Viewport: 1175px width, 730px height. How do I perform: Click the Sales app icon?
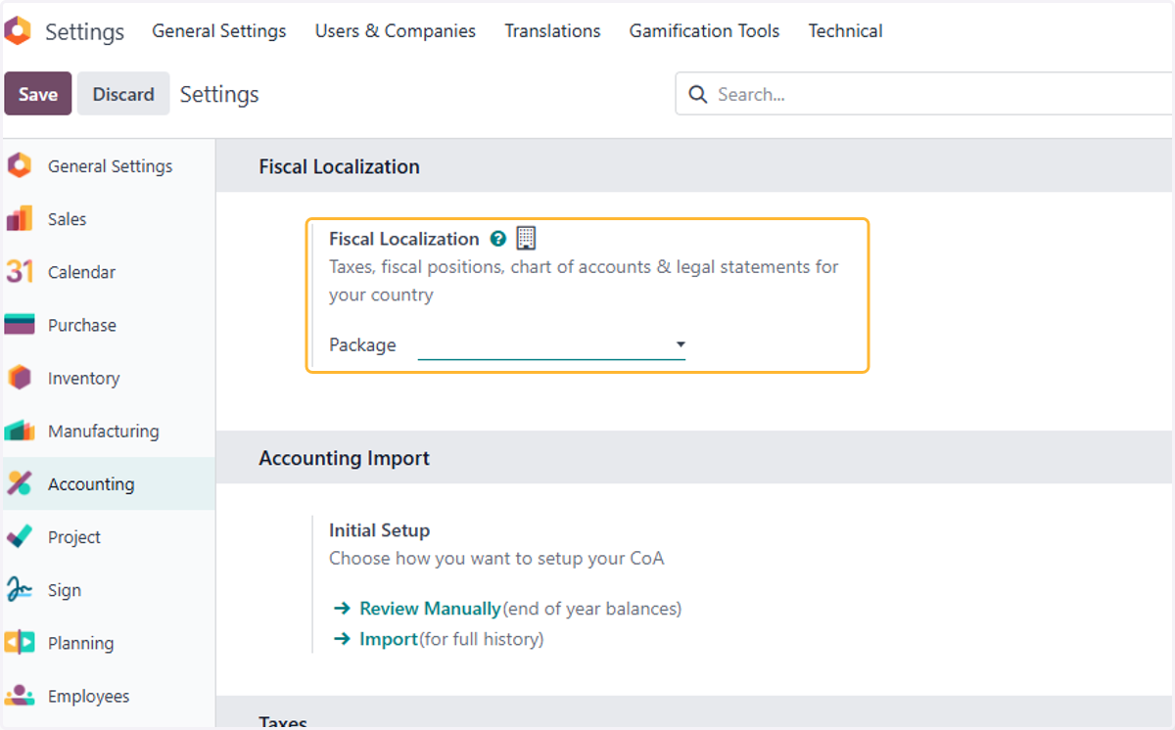(20, 219)
